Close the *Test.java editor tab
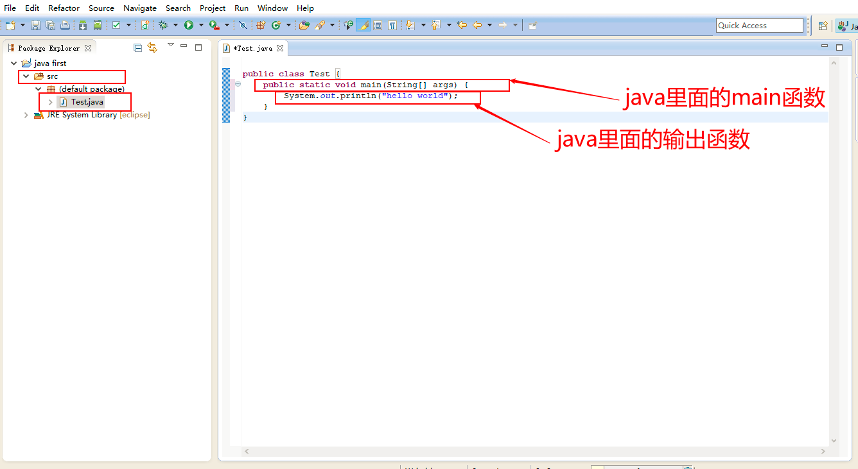858x469 pixels. point(280,48)
